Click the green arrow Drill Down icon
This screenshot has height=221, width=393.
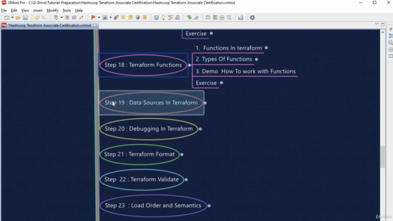click(189, 18)
